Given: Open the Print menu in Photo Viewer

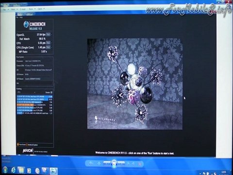Looking at the screenshot, I should pyautogui.click(x=14, y=9).
